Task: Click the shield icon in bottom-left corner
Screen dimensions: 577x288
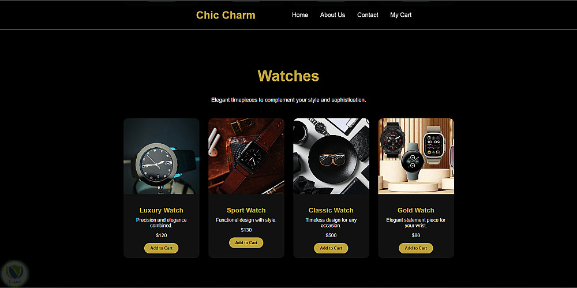Action: coord(14,273)
